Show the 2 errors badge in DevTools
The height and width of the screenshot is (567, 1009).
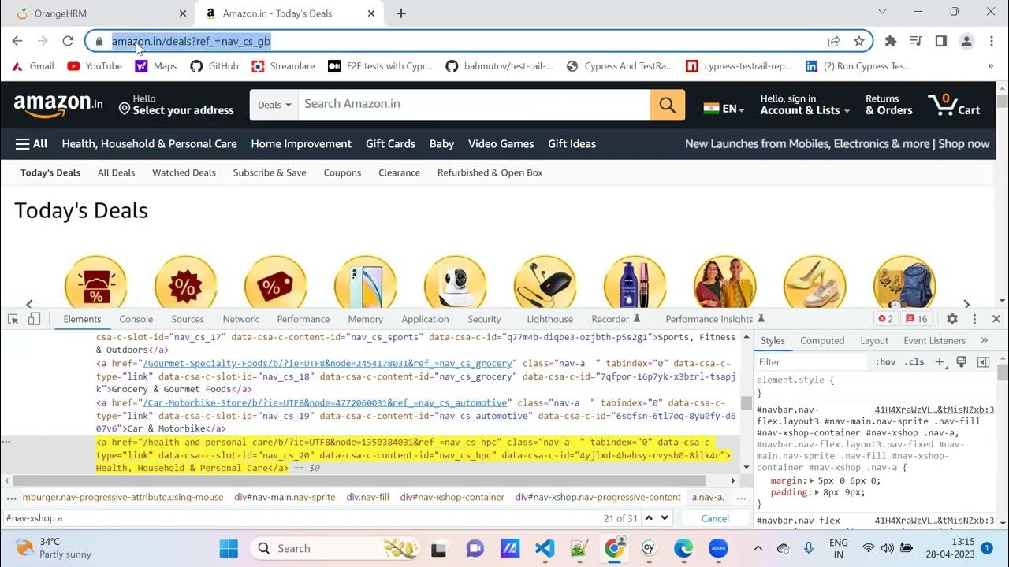pos(886,319)
